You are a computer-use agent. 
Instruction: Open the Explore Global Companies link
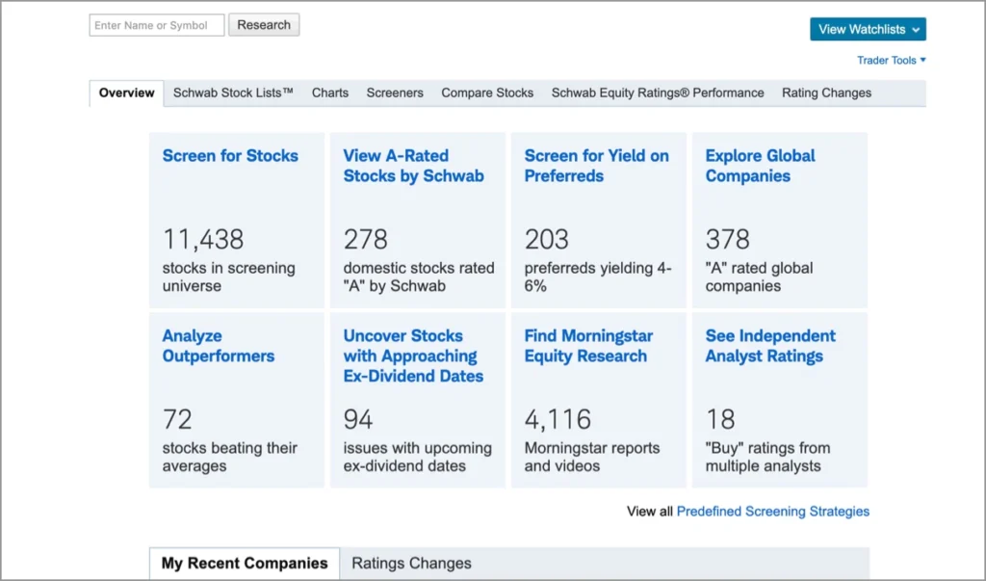click(760, 166)
